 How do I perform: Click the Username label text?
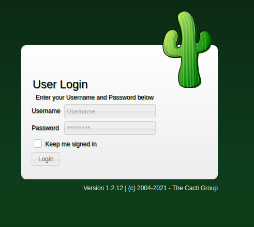click(46, 111)
